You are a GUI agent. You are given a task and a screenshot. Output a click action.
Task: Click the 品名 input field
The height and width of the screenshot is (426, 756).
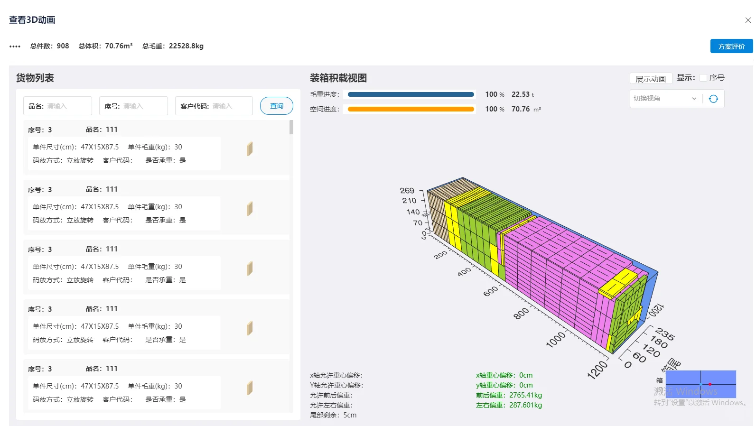pos(66,106)
